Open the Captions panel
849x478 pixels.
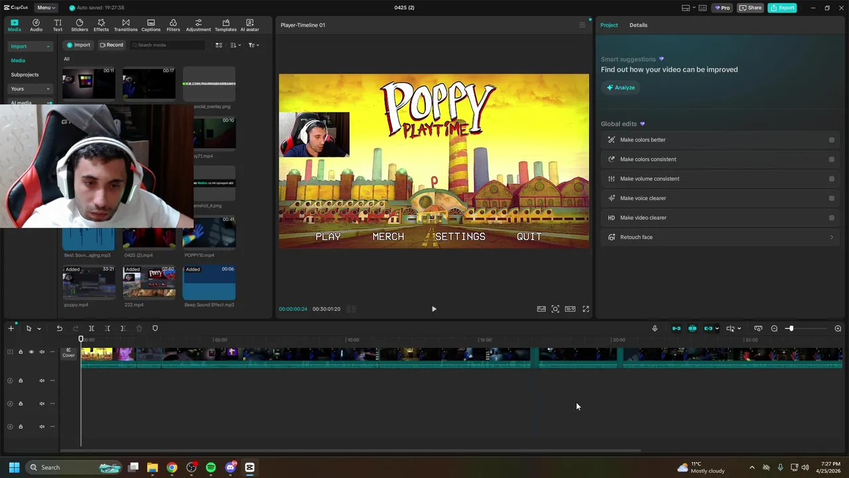151,25
